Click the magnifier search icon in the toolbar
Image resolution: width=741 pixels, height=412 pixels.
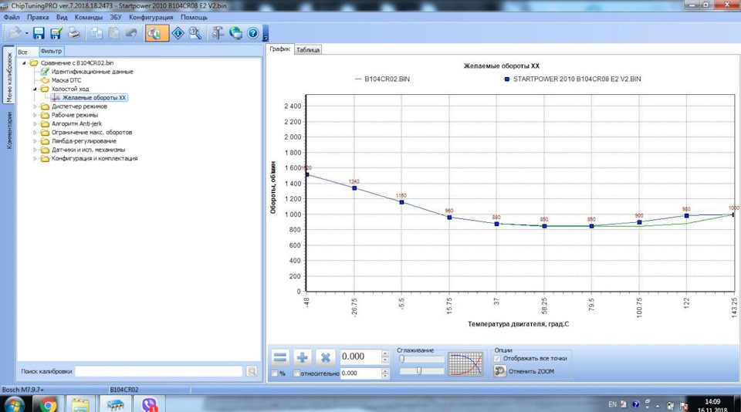pyautogui.click(x=195, y=33)
